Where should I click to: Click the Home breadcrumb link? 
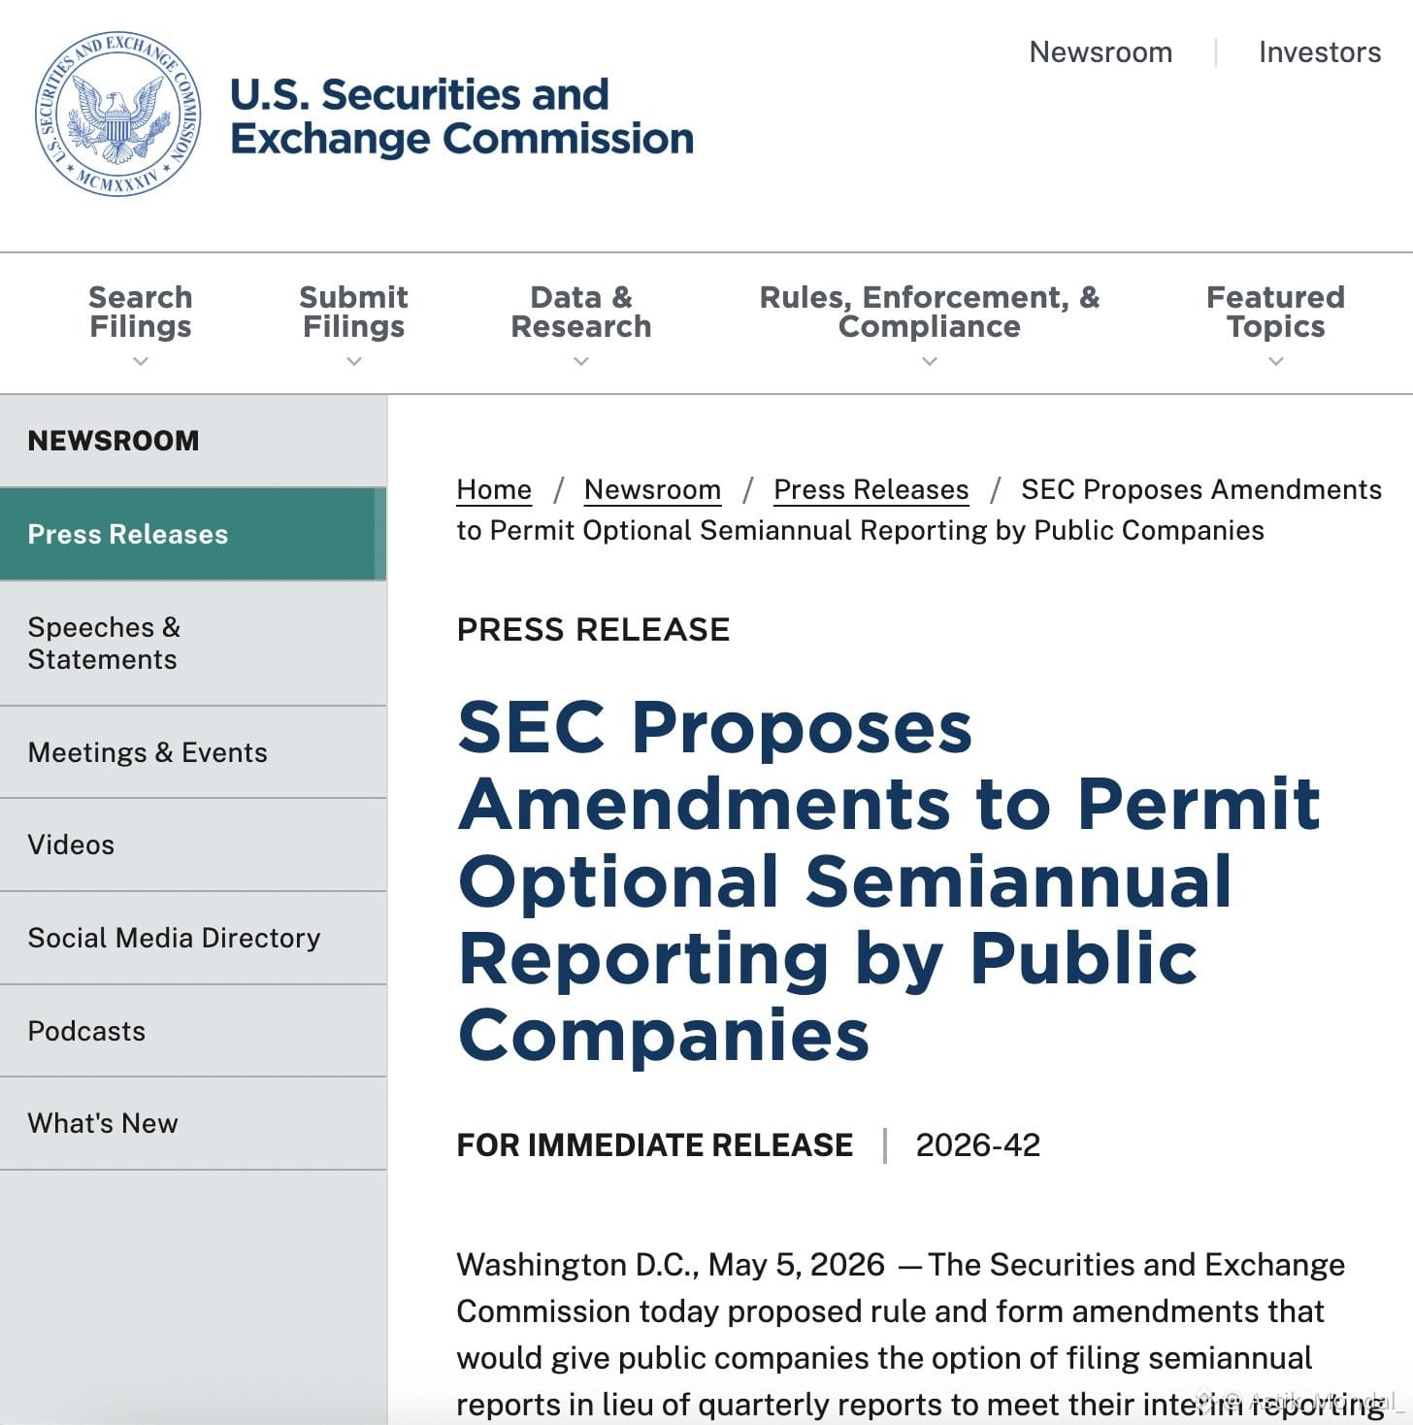click(x=494, y=489)
